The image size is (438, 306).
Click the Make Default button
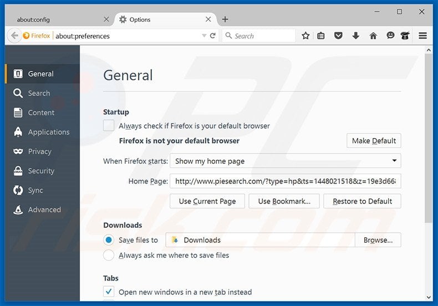click(x=373, y=141)
